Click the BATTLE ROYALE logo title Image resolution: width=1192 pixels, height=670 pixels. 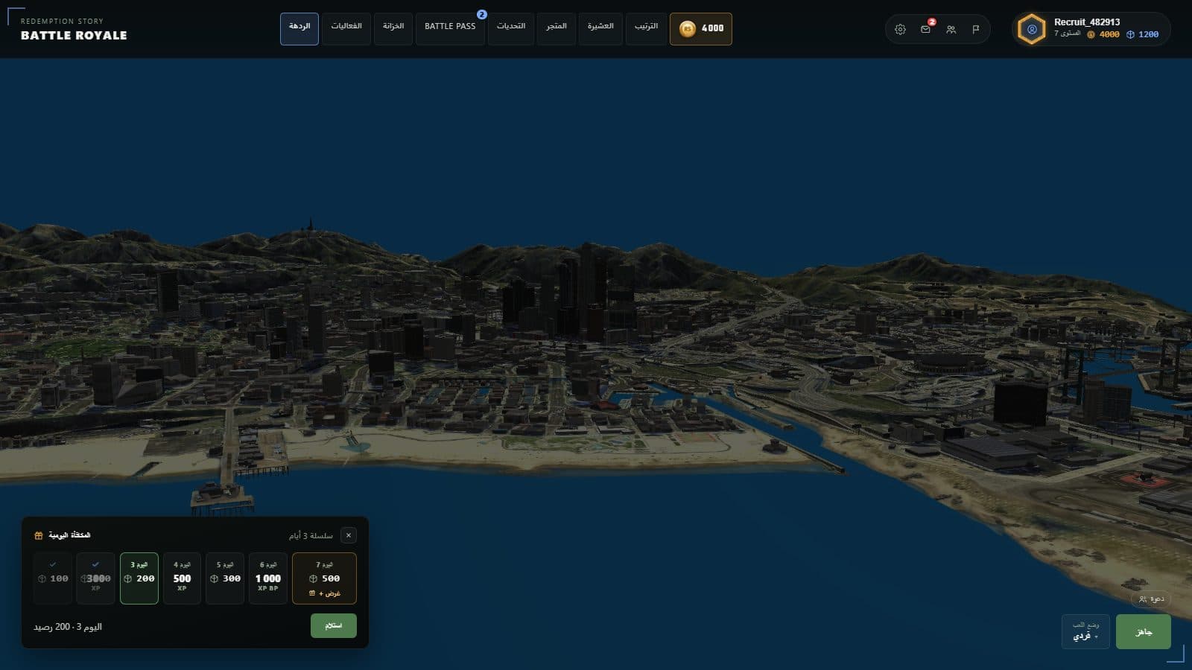74,35
